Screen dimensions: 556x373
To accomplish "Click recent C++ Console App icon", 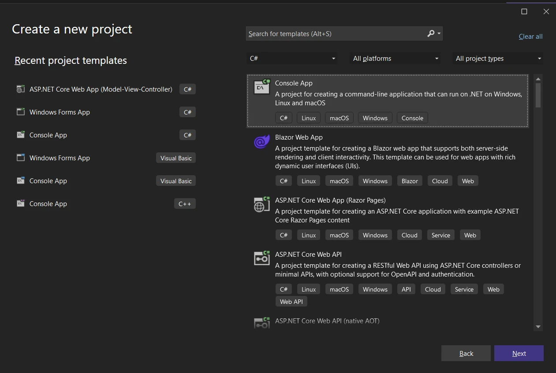I will click(x=21, y=203).
